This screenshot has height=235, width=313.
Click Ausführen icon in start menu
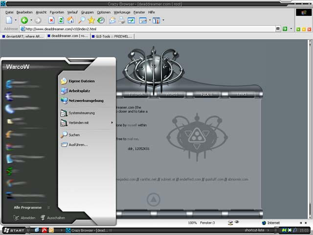coord(64,145)
